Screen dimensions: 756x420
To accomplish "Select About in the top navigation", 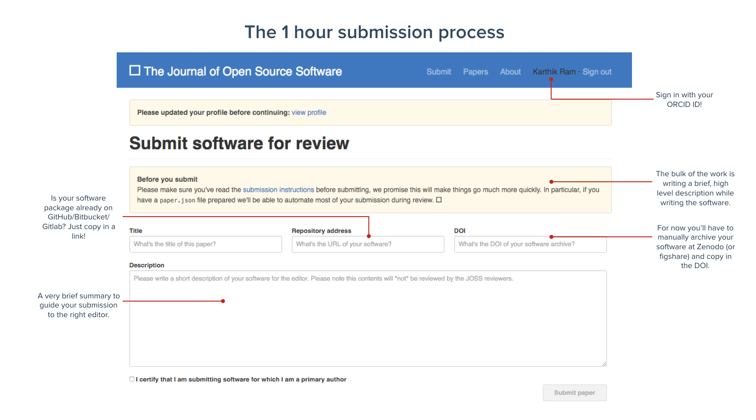I will (x=510, y=72).
